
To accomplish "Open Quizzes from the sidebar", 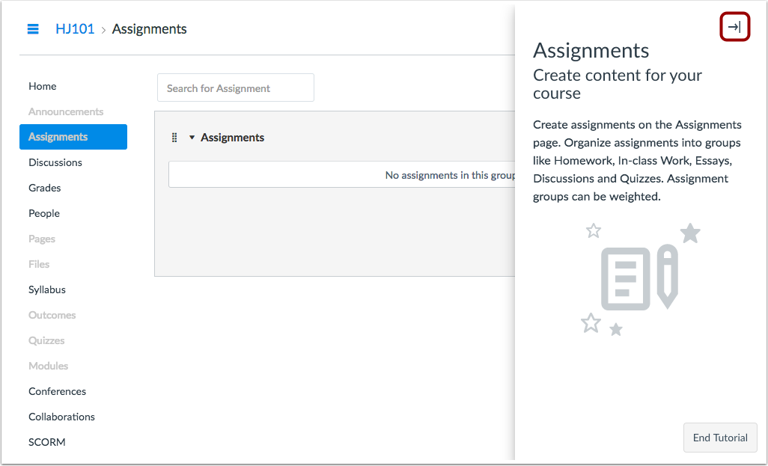I will click(46, 340).
